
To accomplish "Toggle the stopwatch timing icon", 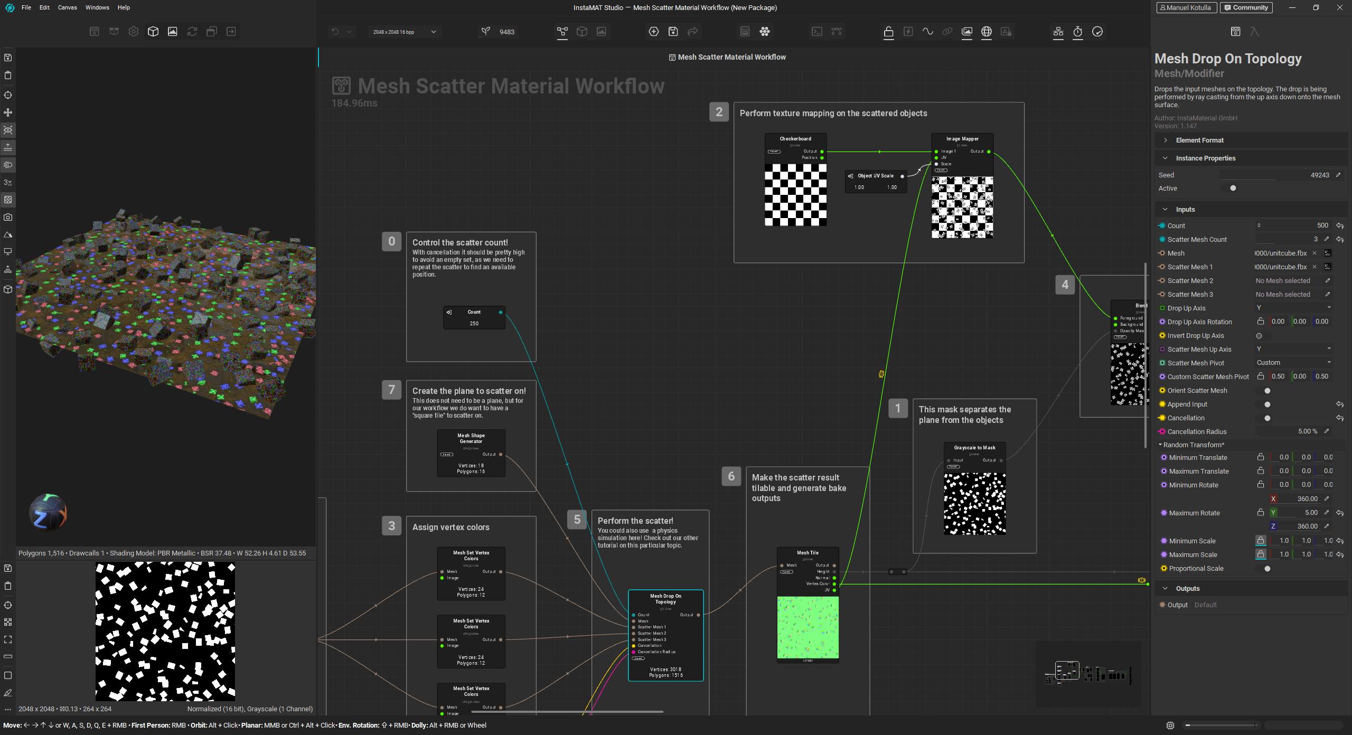I will tap(1078, 32).
